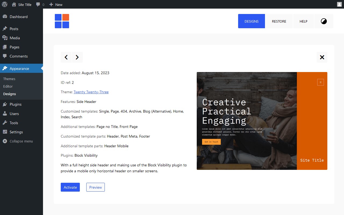Click the 'Block Visibility' plugin text
Screen dimensions: 344x215
[86, 155]
